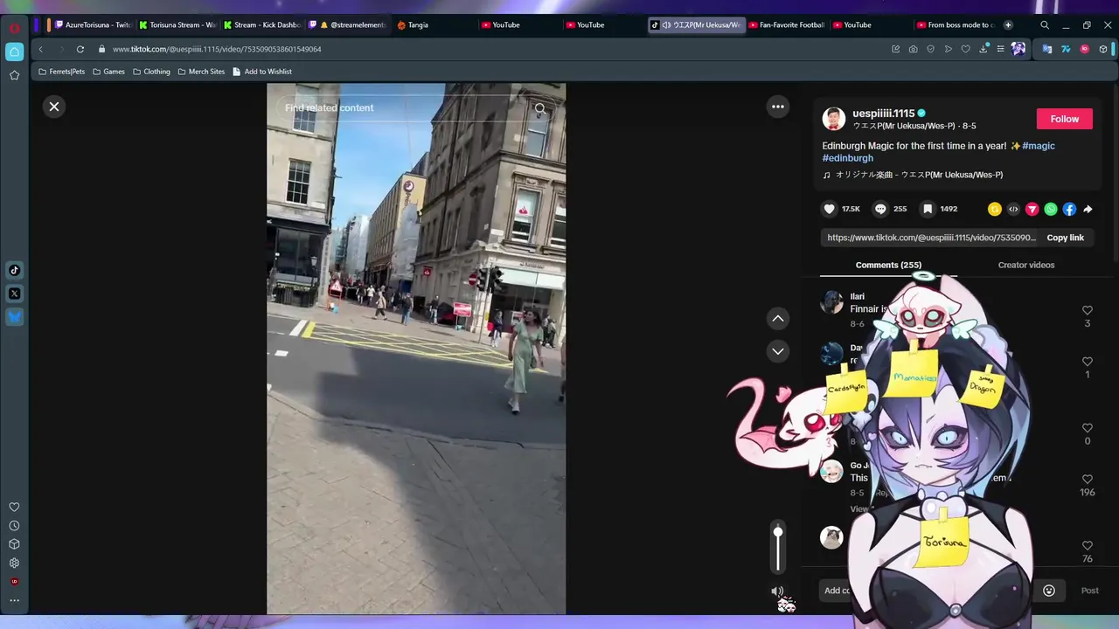This screenshot has height=629, width=1119.
Task: Switch to the Tangia browser tab
Action: tap(434, 24)
